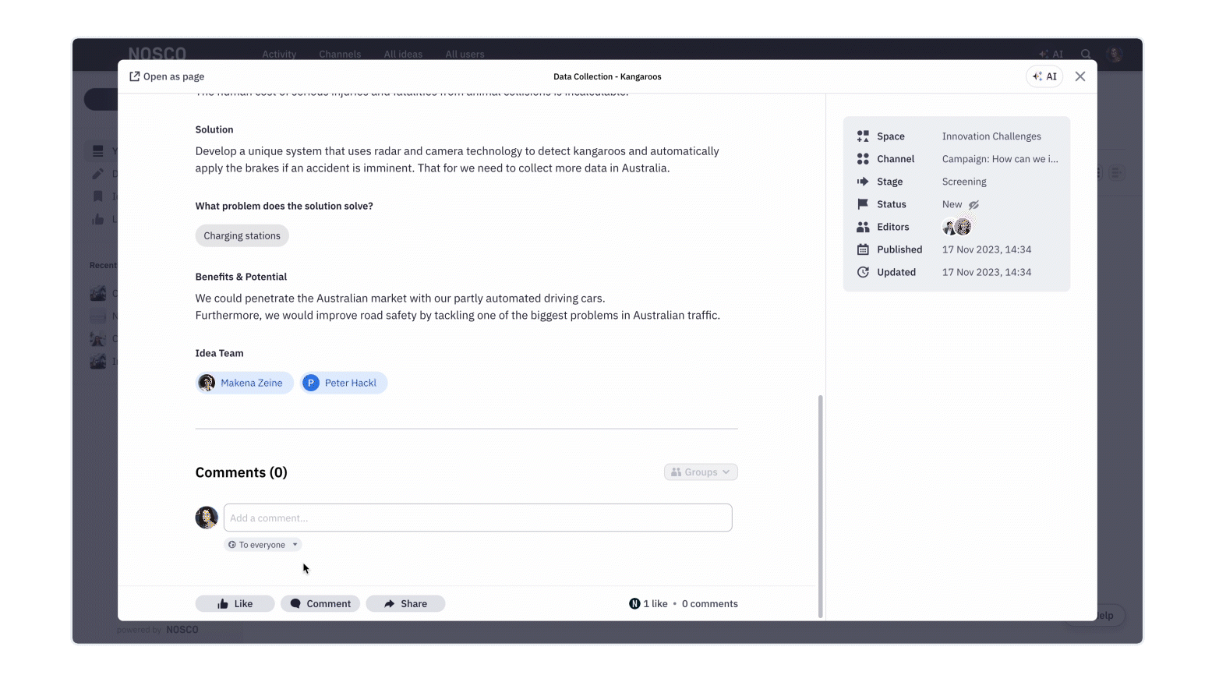Viewport: 1212px width, 682px height.
Task: Open the To everyone audience dropdown
Action: (263, 545)
